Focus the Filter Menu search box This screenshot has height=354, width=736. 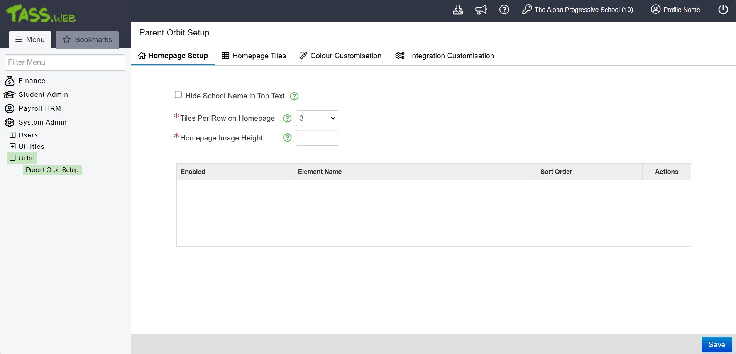pyautogui.click(x=65, y=62)
